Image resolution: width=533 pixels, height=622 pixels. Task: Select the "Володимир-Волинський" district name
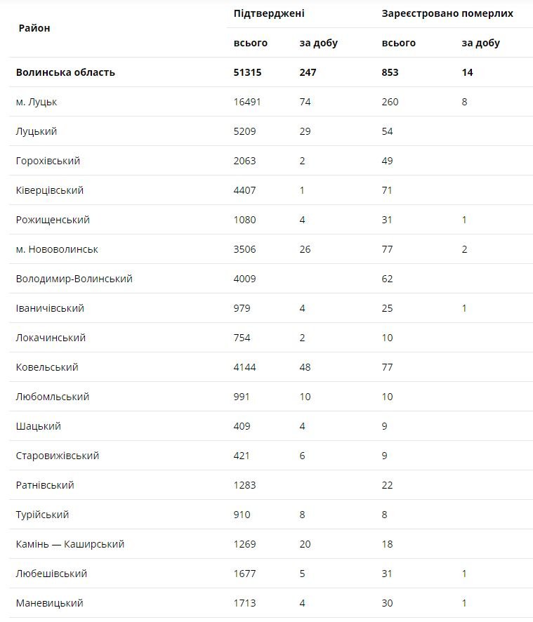[74, 279]
